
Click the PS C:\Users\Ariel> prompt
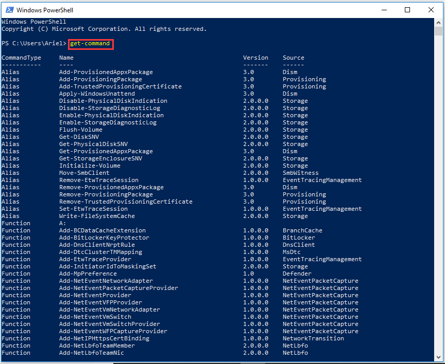tap(34, 43)
